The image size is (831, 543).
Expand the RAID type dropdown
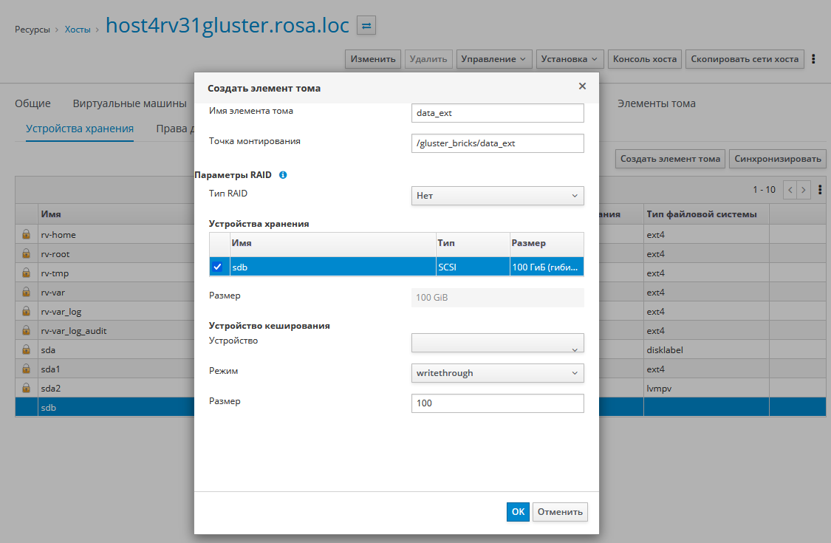tap(497, 196)
